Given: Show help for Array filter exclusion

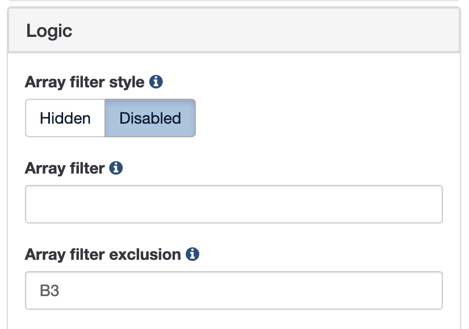Looking at the screenshot, I should 192,254.
